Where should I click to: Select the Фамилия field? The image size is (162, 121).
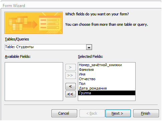pyautogui.click(x=107, y=70)
